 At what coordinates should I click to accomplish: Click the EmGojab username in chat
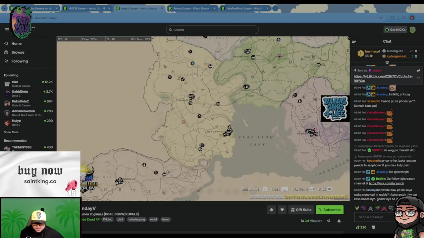point(373,190)
